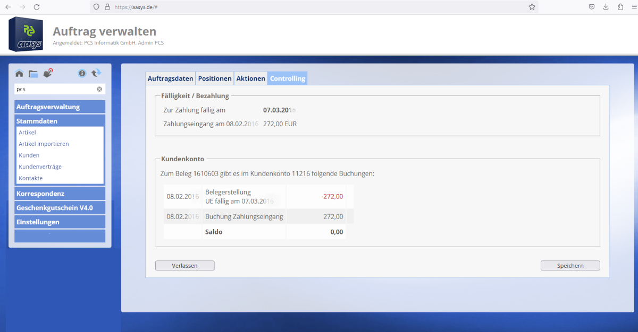Click the refresh arrows icon in sidebar
The width and height of the screenshot is (638, 332).
(x=96, y=73)
